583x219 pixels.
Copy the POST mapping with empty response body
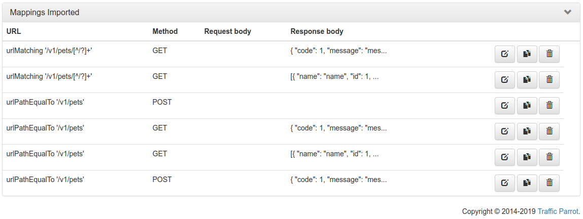click(x=527, y=105)
